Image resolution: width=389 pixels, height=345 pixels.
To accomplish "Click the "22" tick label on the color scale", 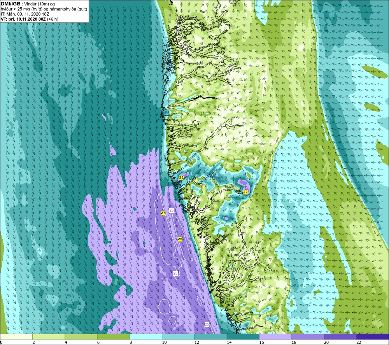I will click(x=359, y=342).
